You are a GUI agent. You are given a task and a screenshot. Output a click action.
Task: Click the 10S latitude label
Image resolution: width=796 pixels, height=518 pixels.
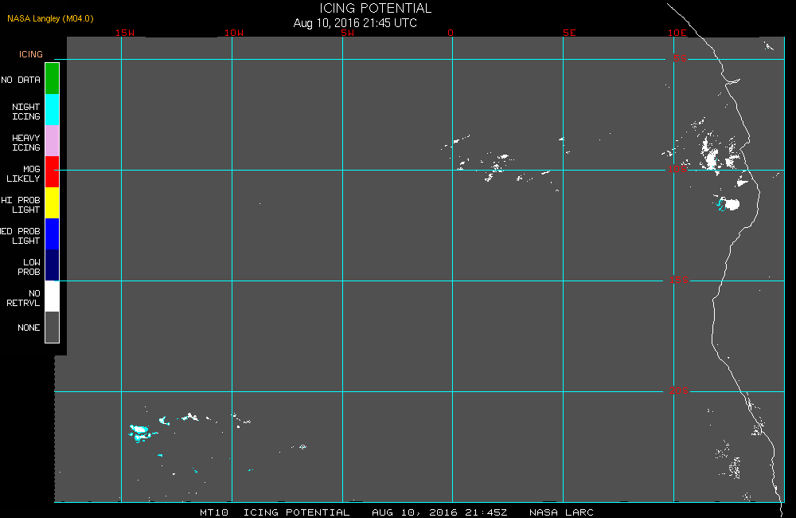(x=678, y=169)
